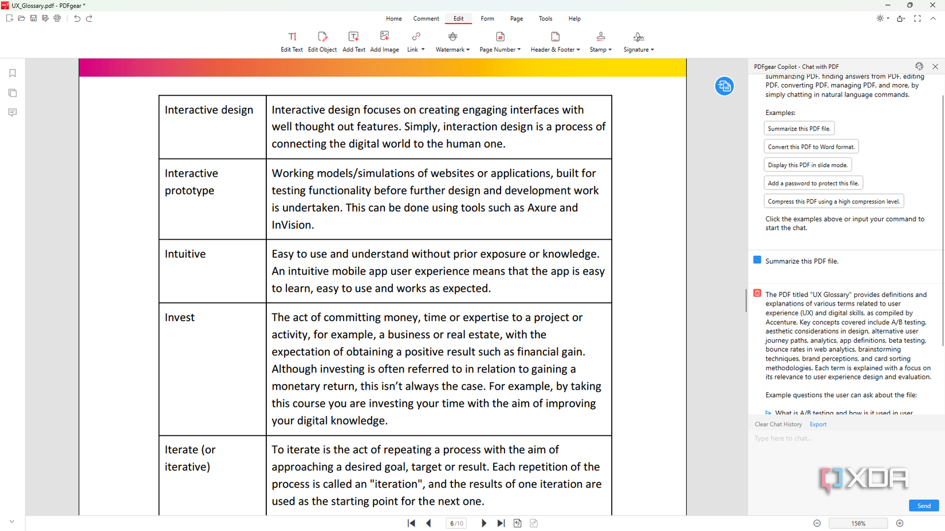Open the Help tab
945x531 pixels.
574,18
